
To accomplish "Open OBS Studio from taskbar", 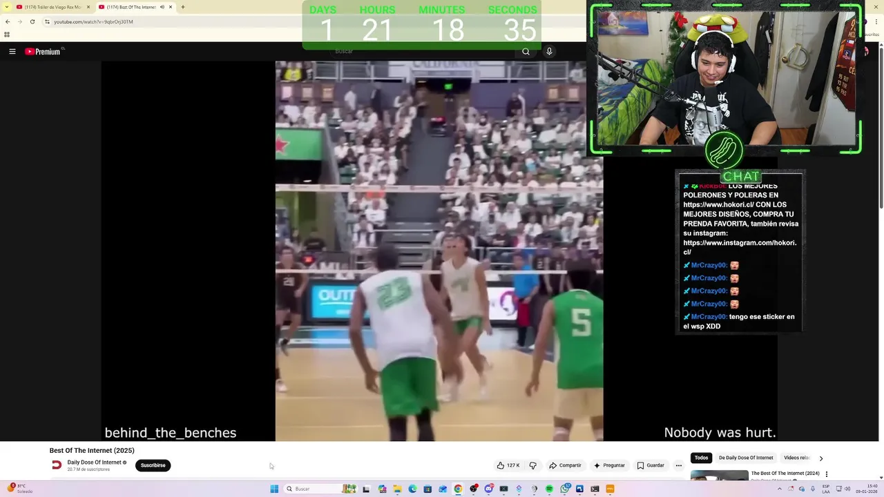I will point(473,489).
